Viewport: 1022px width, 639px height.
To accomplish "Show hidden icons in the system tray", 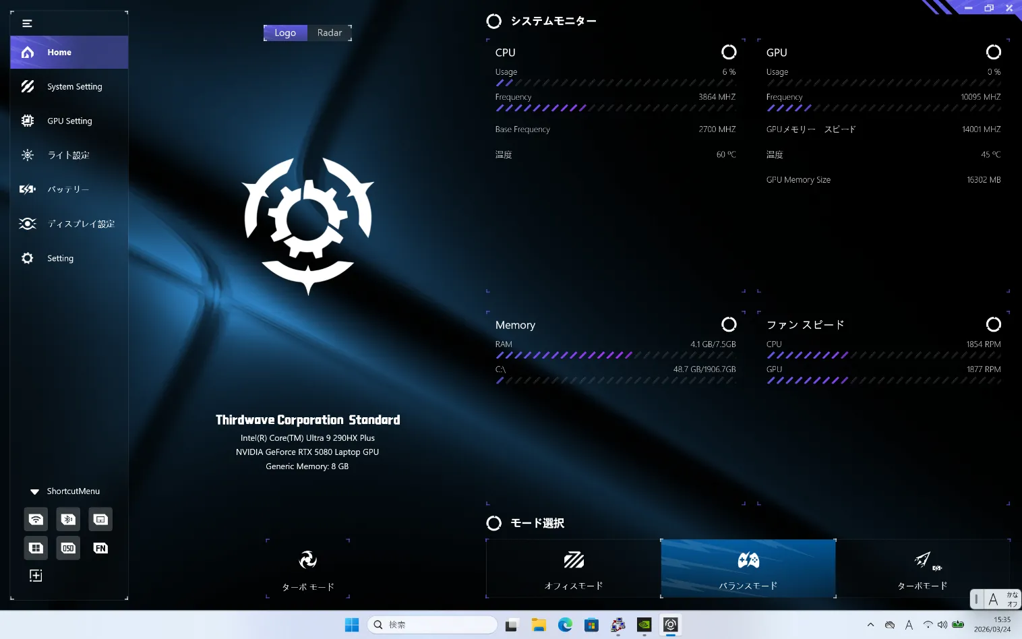I will click(870, 625).
